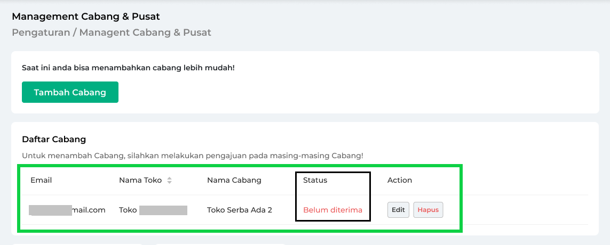Edit the Toko Serba Ada 2 branch
610x245 pixels.
click(398, 210)
